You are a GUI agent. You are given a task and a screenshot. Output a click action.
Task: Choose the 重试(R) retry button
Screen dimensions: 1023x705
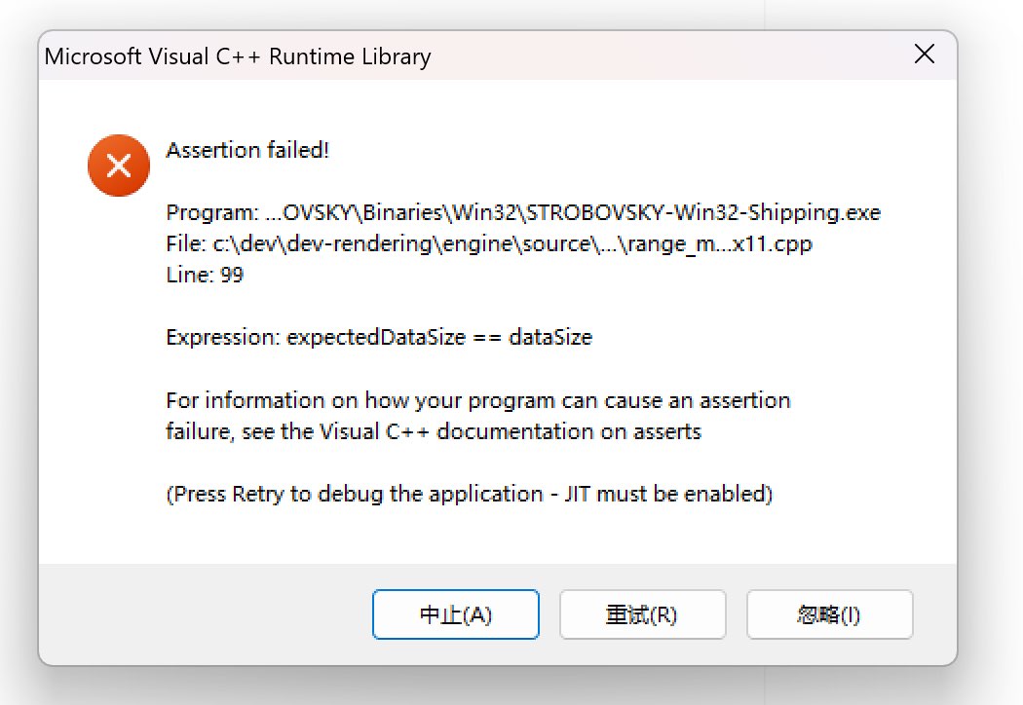(642, 614)
